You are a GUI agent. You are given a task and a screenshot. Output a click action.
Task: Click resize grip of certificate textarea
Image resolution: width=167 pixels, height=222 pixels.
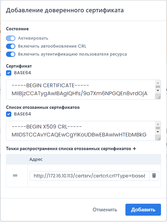pyautogui.click(x=159, y=97)
